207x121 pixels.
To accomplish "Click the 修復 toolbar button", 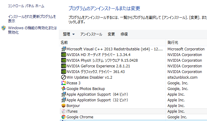I will pyautogui.click(x=124, y=34).
